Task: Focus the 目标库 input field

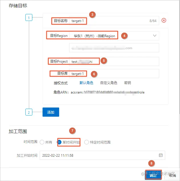Action: (114, 73)
